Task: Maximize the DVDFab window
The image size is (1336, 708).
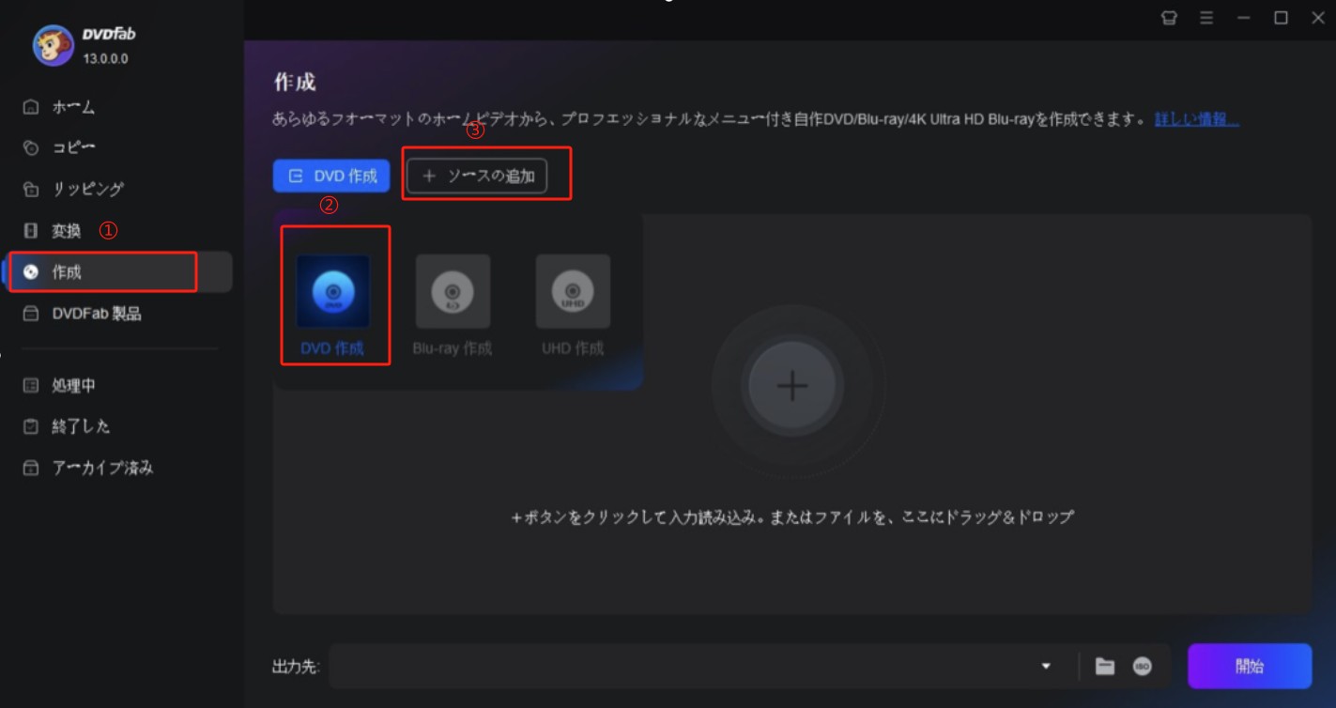Action: [1281, 18]
